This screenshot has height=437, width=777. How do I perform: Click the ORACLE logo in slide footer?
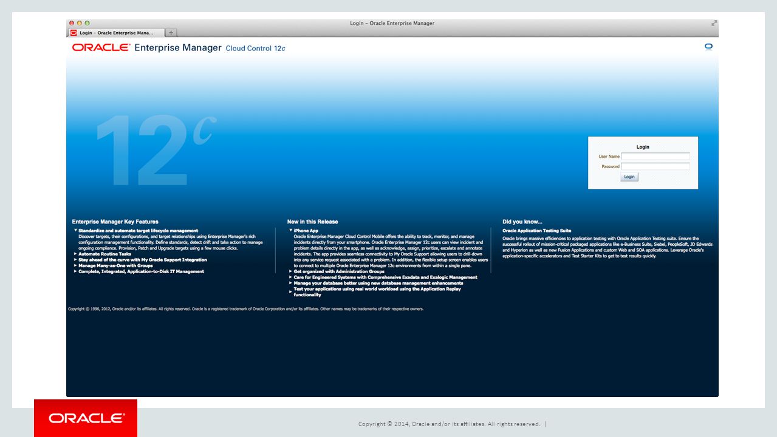[x=87, y=418]
